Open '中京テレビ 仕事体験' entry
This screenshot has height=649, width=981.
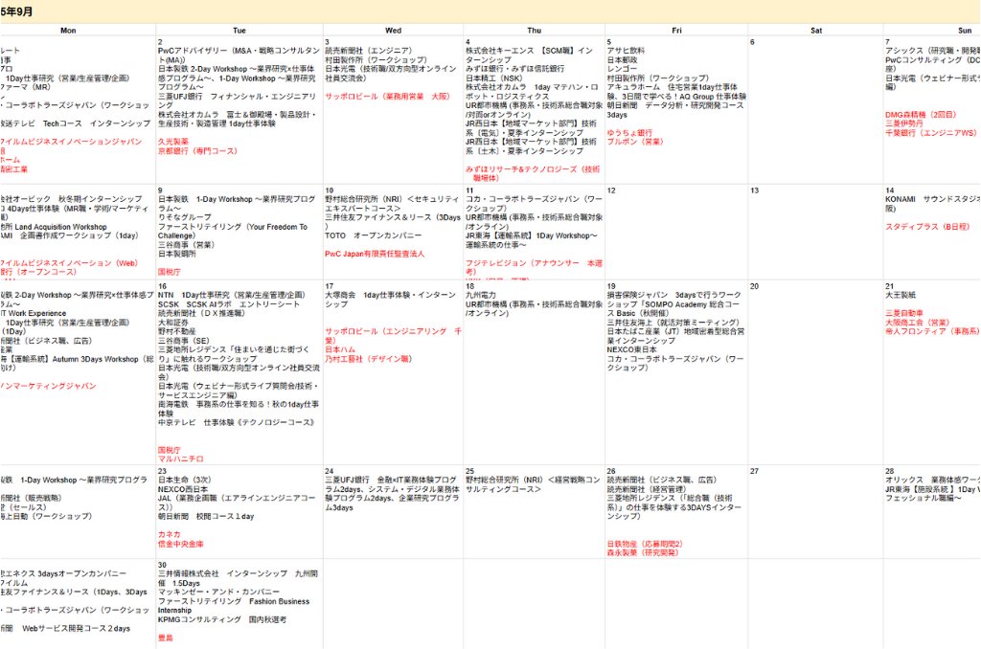click(x=236, y=423)
